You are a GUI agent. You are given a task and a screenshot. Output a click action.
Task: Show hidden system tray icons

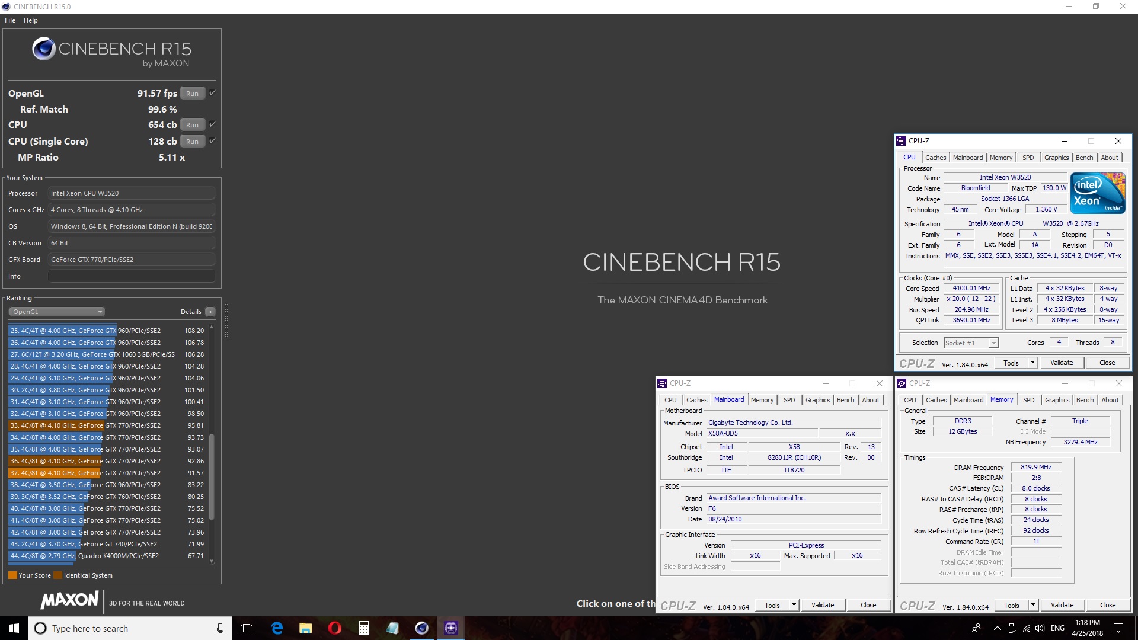point(997,628)
